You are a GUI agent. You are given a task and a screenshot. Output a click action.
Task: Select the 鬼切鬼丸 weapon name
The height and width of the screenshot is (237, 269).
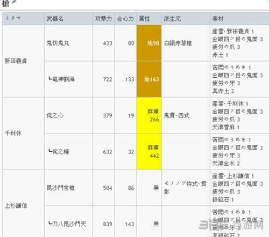point(58,43)
